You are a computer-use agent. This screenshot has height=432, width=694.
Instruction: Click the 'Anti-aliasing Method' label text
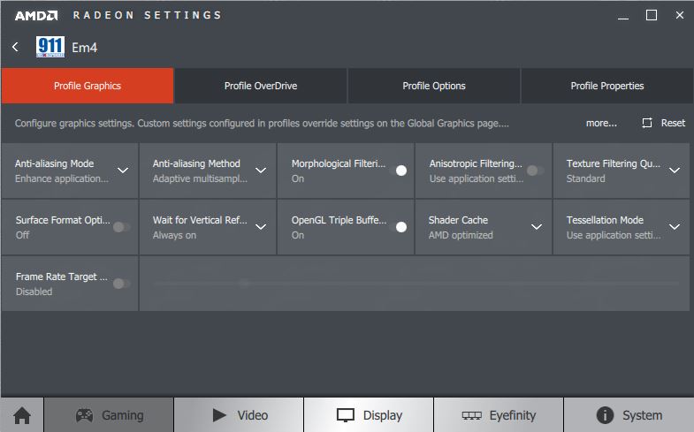coord(196,163)
